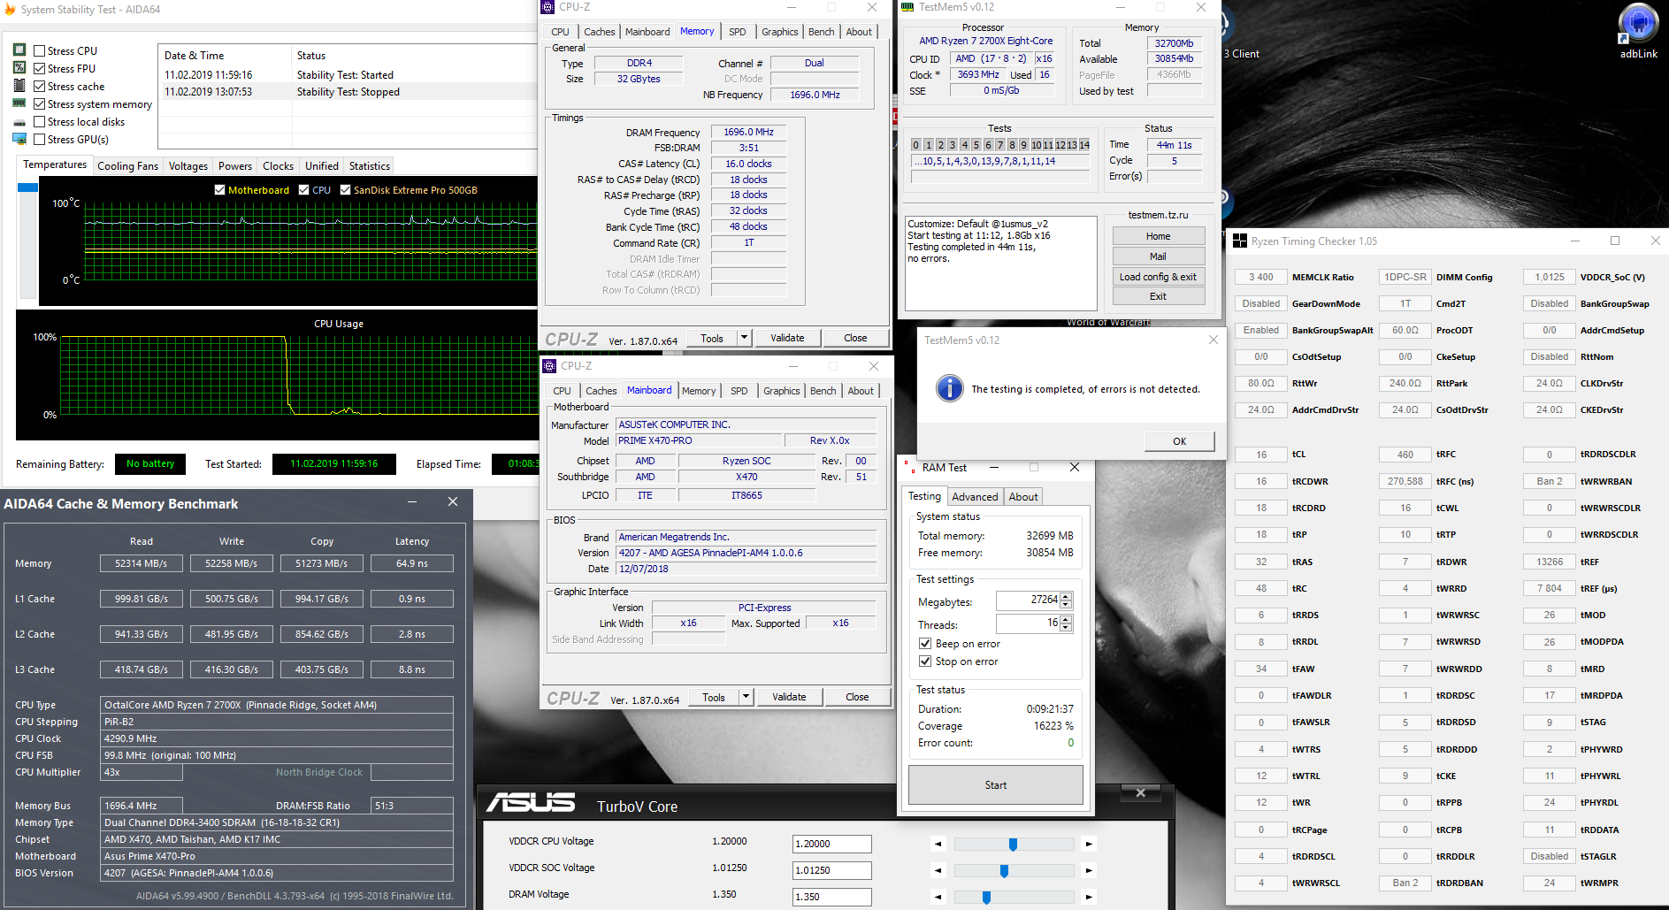
Task: Click the Ryzen Timing Checker title icon
Action: [1240, 241]
